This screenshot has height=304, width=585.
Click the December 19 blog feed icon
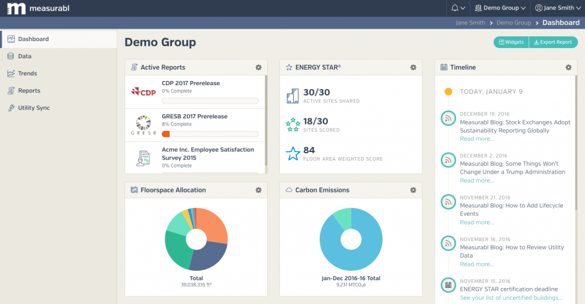(448, 118)
